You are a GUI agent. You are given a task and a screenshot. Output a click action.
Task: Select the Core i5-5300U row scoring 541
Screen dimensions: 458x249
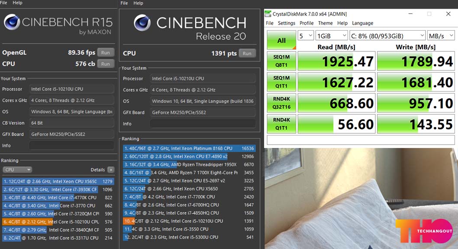click(x=189, y=237)
